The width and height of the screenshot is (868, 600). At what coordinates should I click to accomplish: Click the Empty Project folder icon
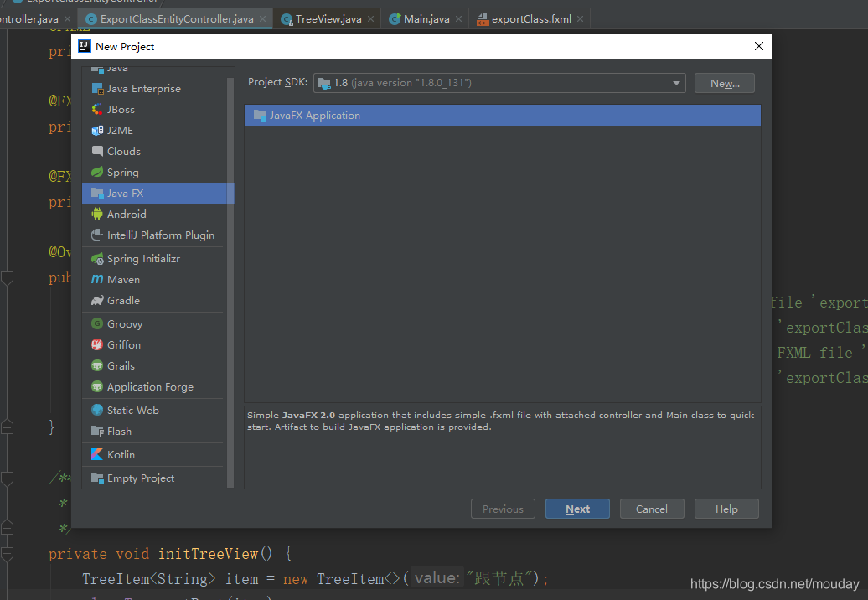tap(97, 478)
